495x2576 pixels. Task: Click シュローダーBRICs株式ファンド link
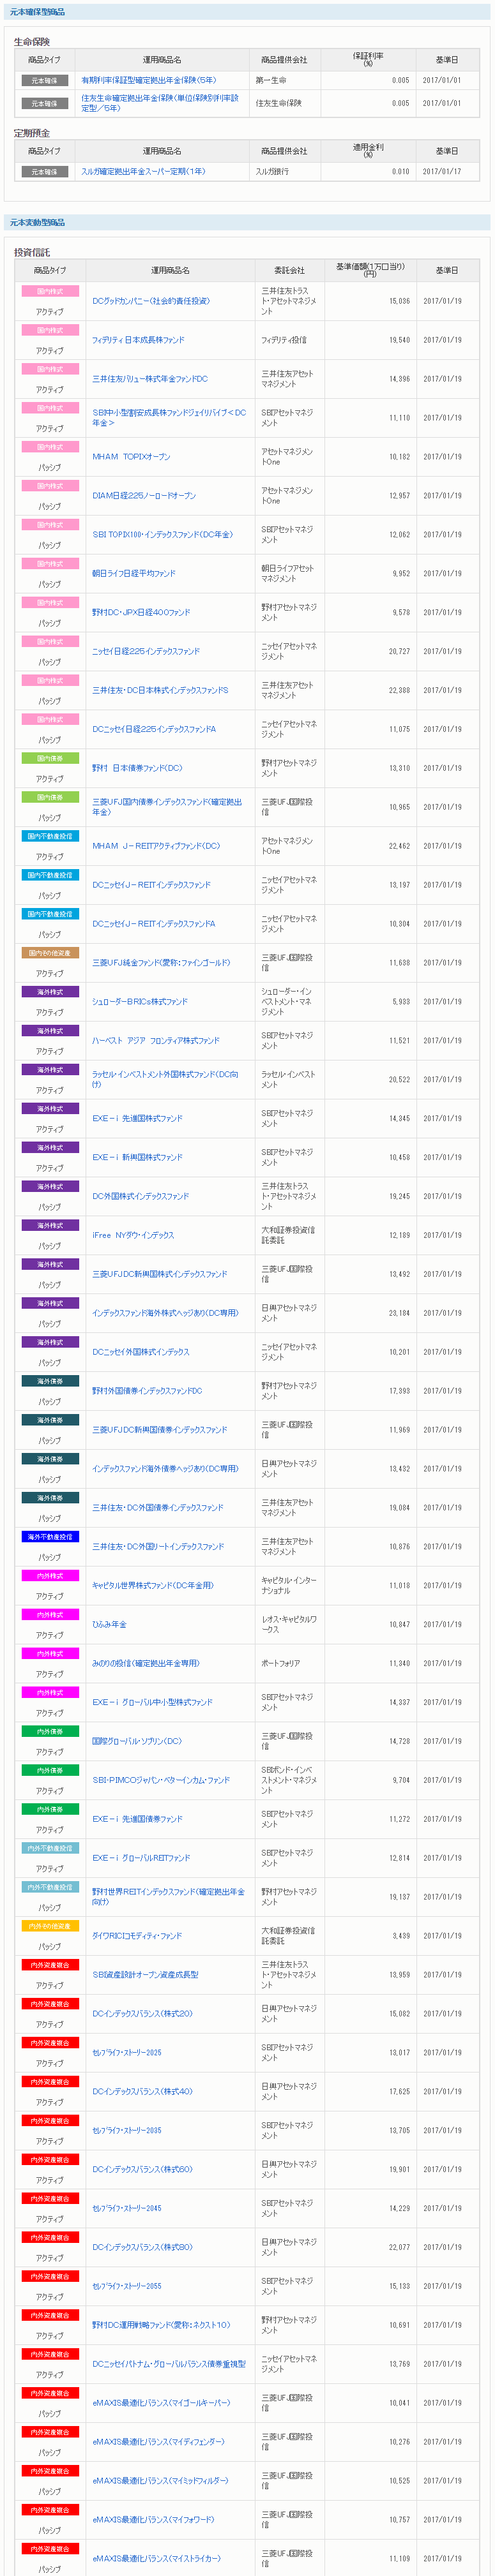[x=140, y=1002]
